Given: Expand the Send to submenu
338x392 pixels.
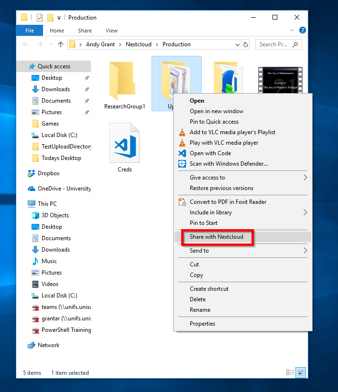Looking at the screenshot, I should coord(305,251).
